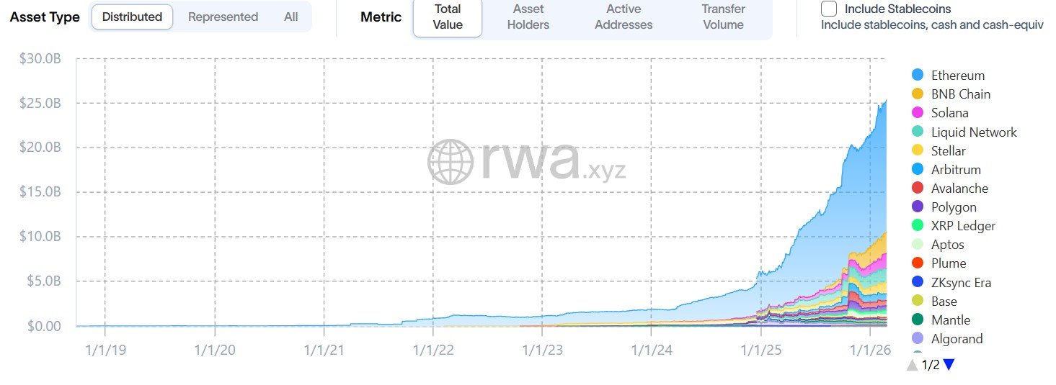
Task: Click the Plume legend dot
Action: coord(918,263)
